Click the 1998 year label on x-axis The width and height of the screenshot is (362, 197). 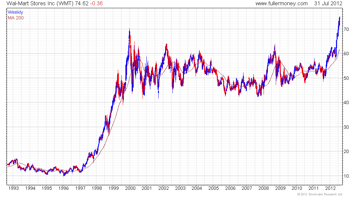click(x=97, y=188)
